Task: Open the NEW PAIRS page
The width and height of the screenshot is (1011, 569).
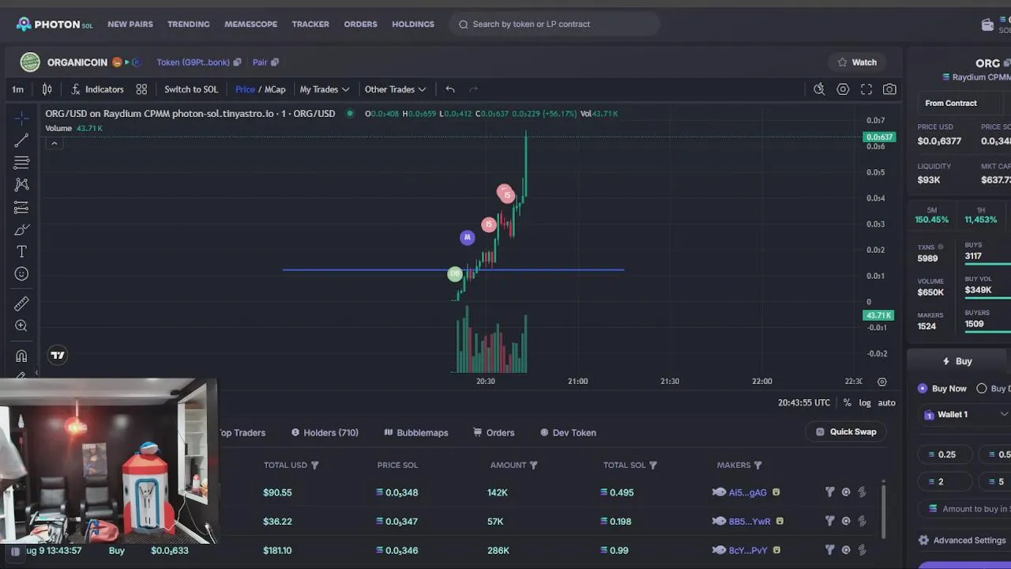Action: coord(130,24)
